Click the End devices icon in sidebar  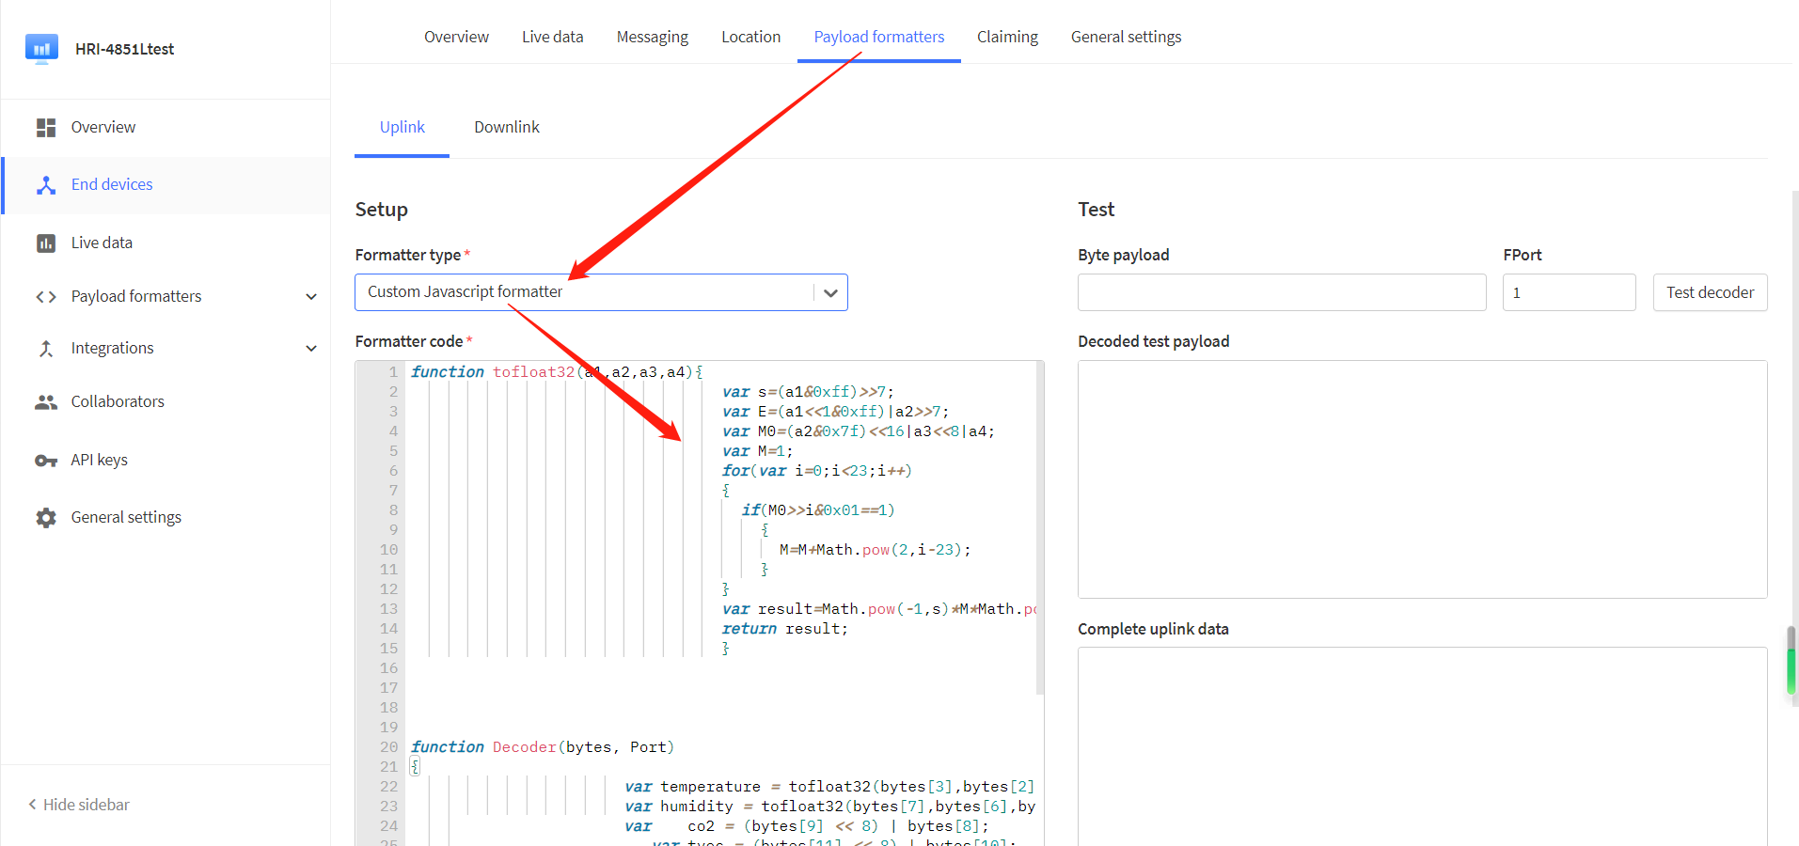(x=45, y=185)
